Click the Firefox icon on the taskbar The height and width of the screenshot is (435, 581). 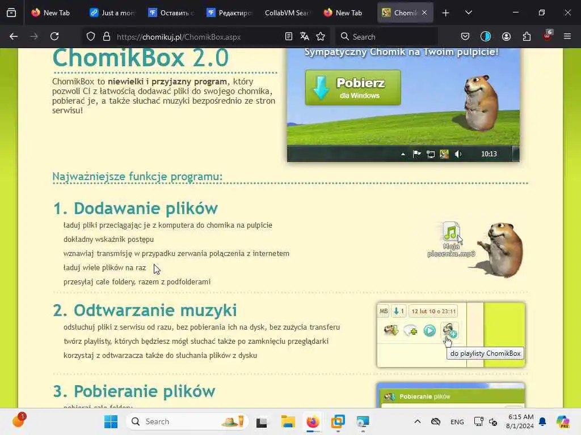pos(313,421)
